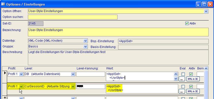Click the Wert field in CurSessionID row

tap(142, 89)
